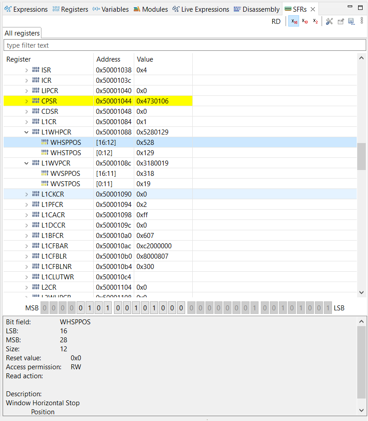368x421 pixels.
Task: Click the export icon in the SFRs toolbar
Action: click(341, 21)
